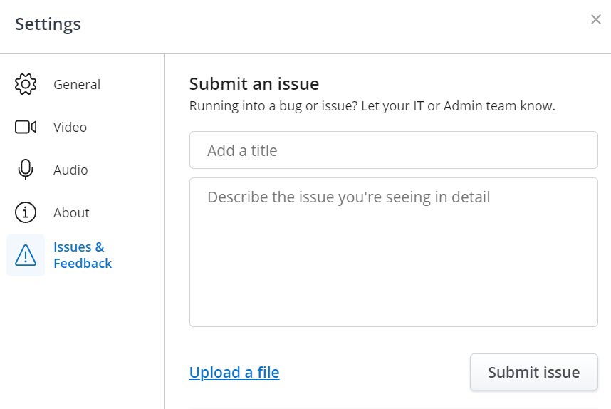Click the Audio microphone icon
Image resolution: width=611 pixels, height=409 pixels.
point(26,170)
